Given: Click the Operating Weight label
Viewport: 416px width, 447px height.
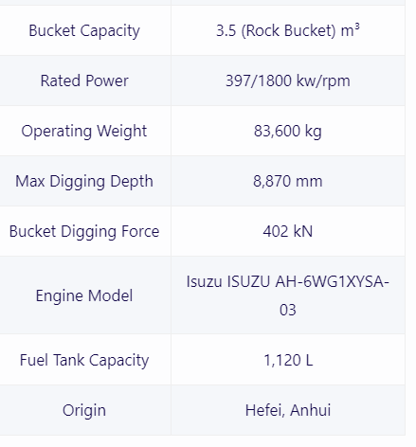Looking at the screenshot, I should [x=84, y=131].
